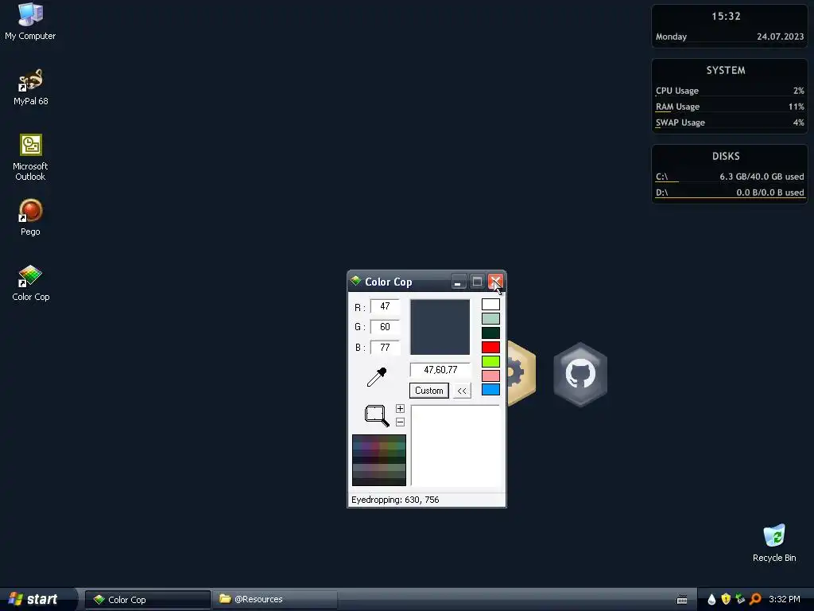Click the water drop tray icon
The height and width of the screenshot is (611, 814).
tap(711, 600)
